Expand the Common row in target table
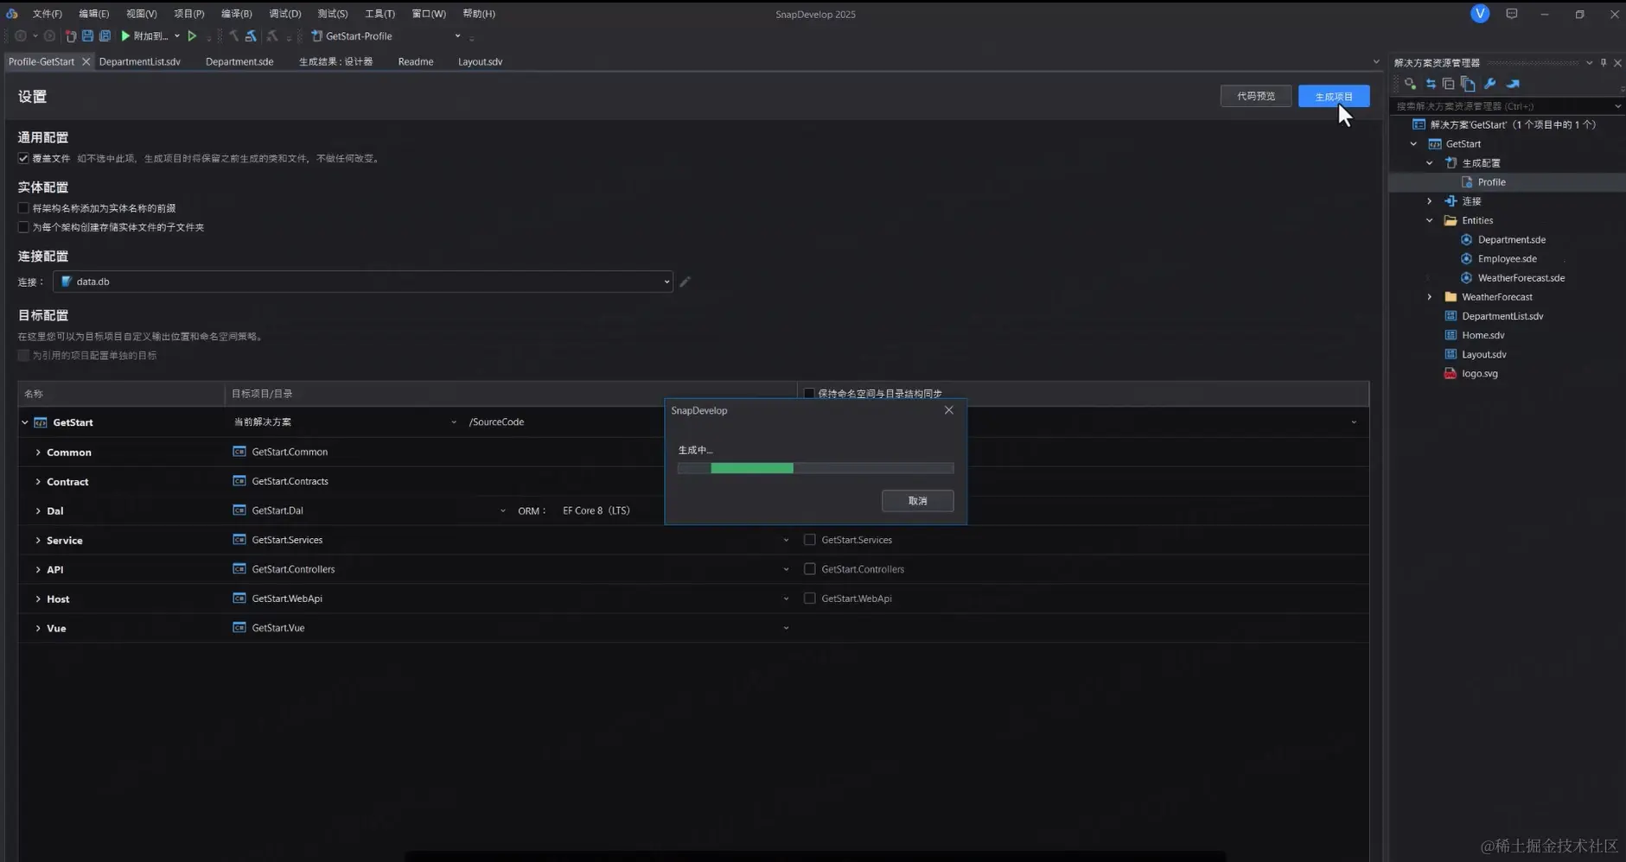 [x=37, y=452]
